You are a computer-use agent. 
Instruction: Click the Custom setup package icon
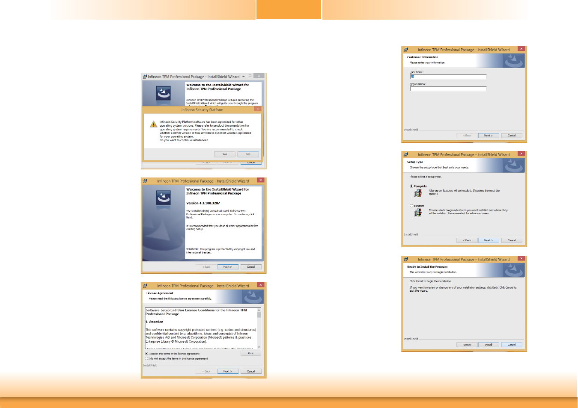pos(418,212)
